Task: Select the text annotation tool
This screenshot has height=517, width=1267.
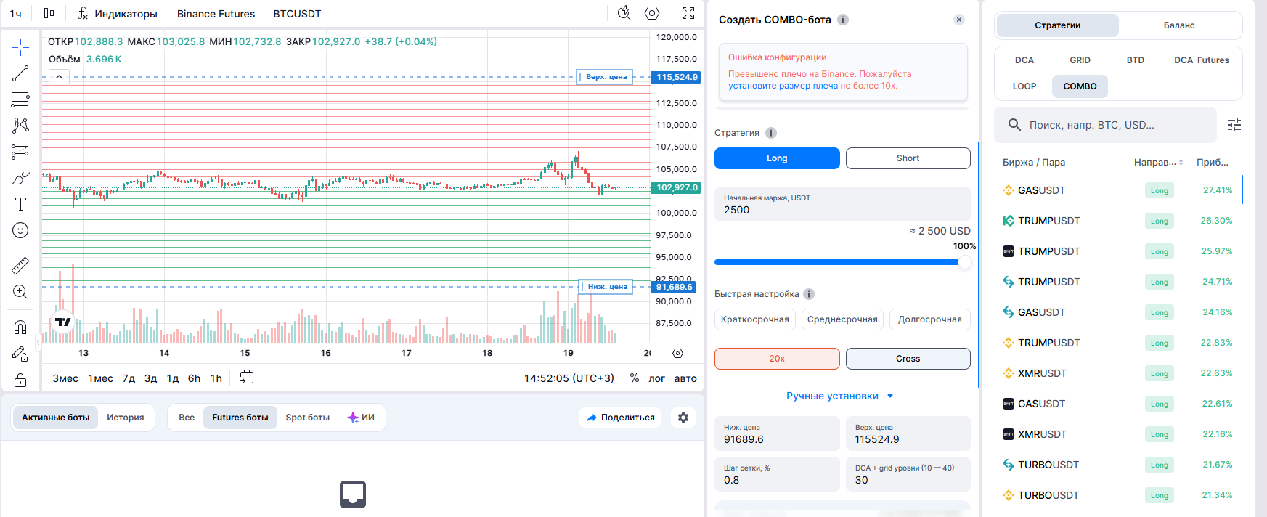Action: tap(20, 204)
